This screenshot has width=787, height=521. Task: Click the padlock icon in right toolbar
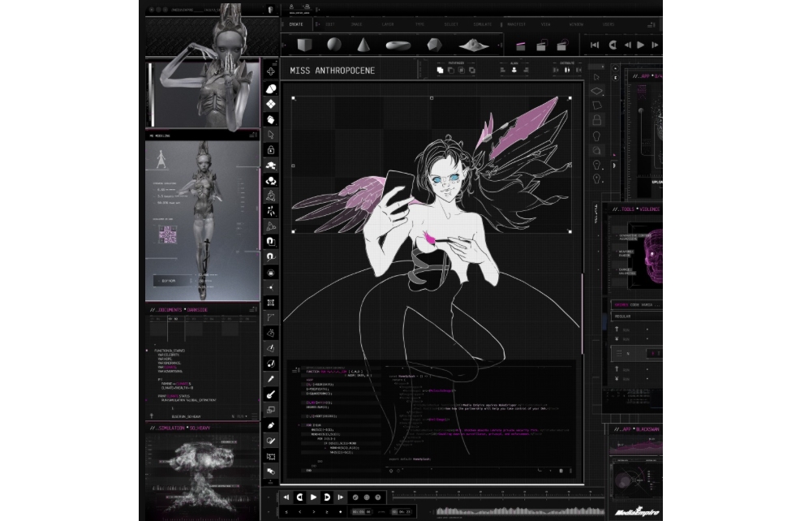point(597,119)
